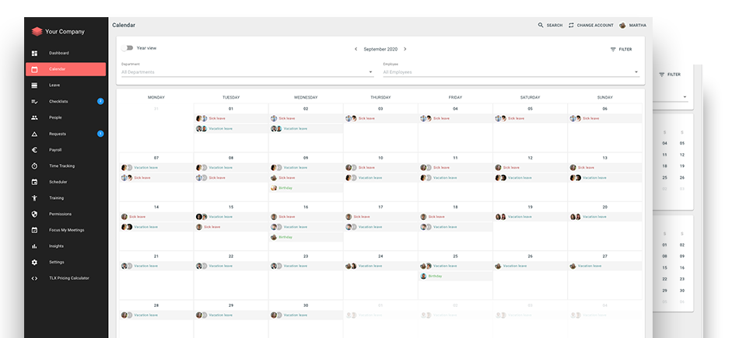Click the Requests notification badge
The image size is (739, 338).
tap(100, 134)
